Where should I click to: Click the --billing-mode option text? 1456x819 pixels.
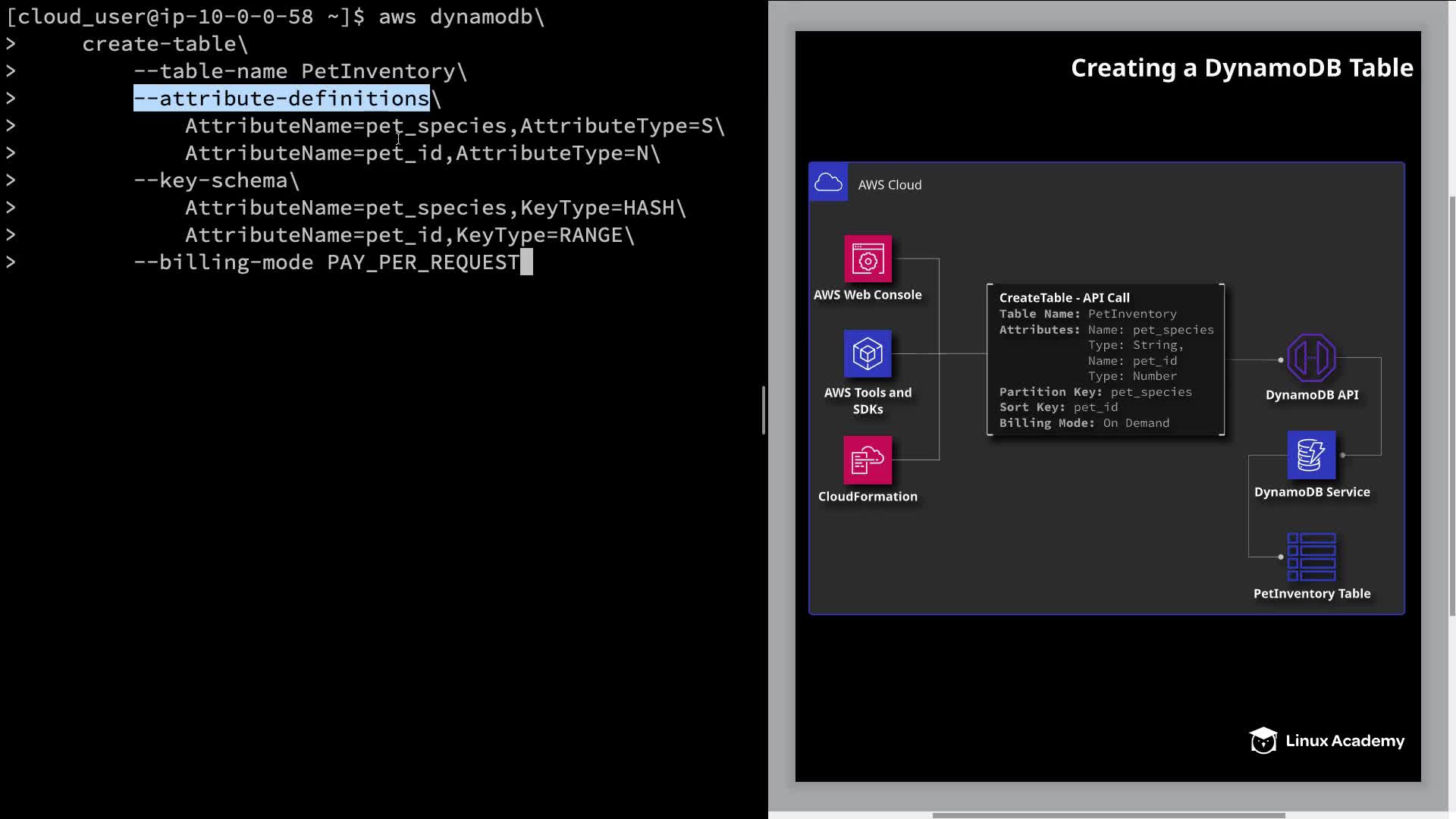(223, 262)
